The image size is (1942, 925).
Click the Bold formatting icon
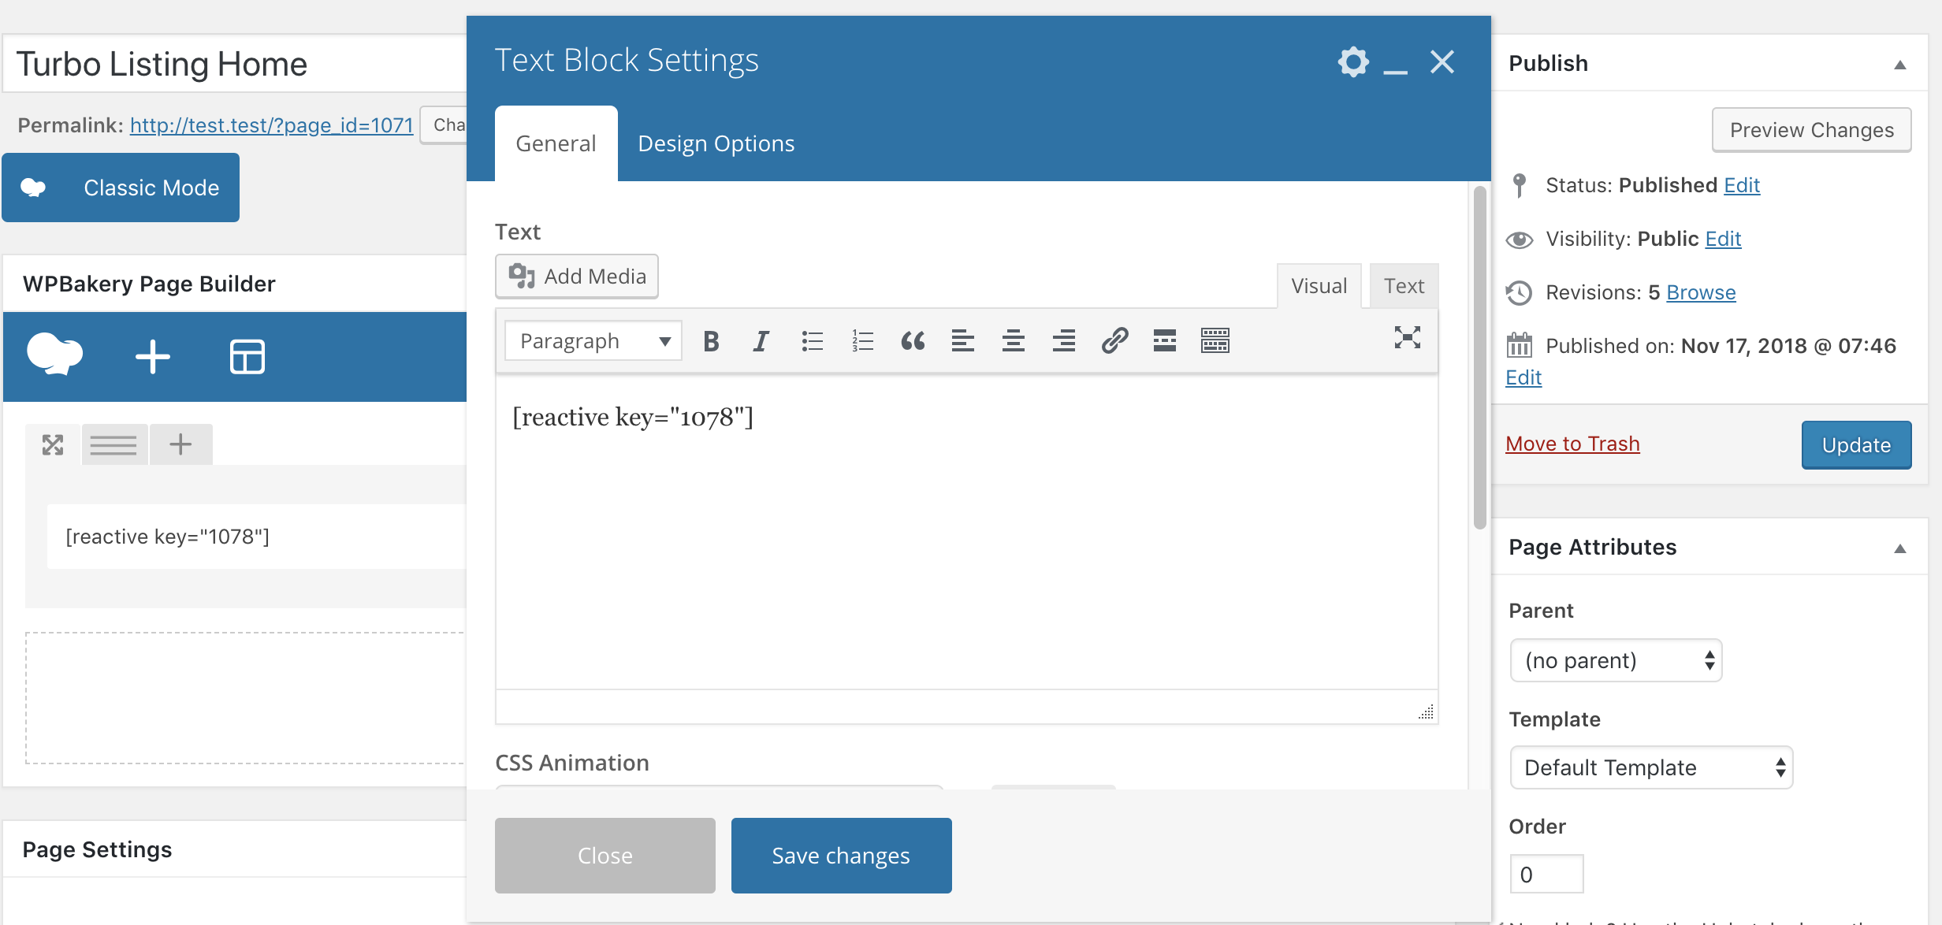click(x=711, y=341)
